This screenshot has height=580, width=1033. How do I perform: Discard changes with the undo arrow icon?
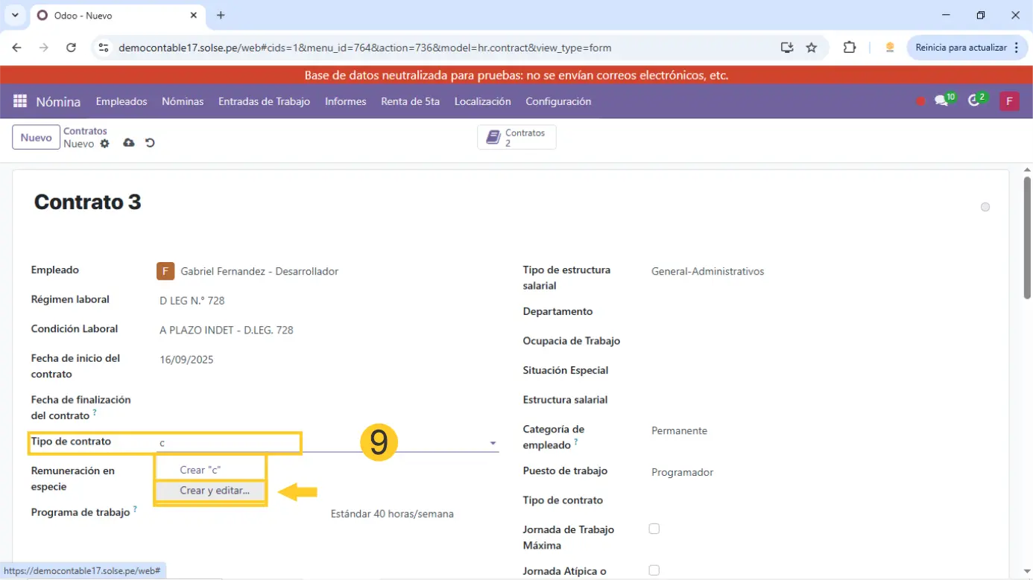[x=150, y=143]
